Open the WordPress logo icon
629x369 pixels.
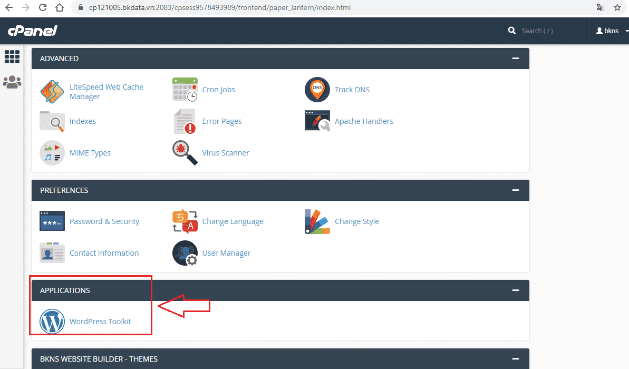(52, 321)
